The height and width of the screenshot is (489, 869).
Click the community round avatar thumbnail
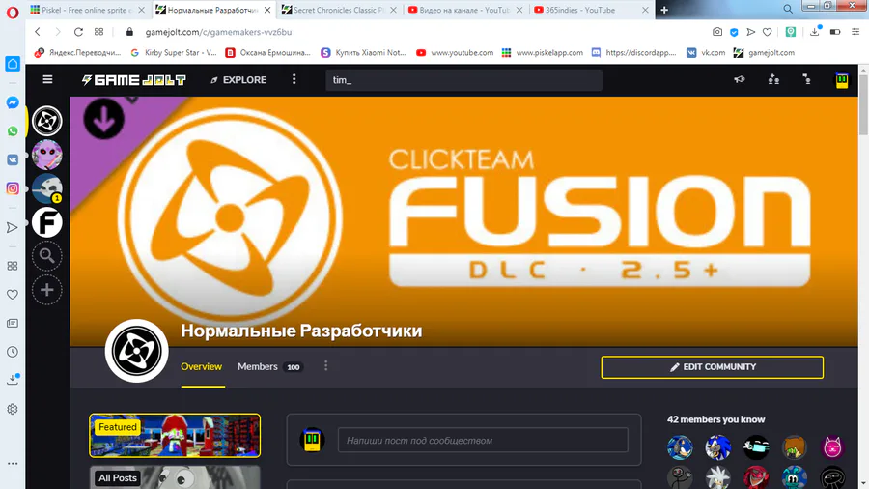coord(136,351)
